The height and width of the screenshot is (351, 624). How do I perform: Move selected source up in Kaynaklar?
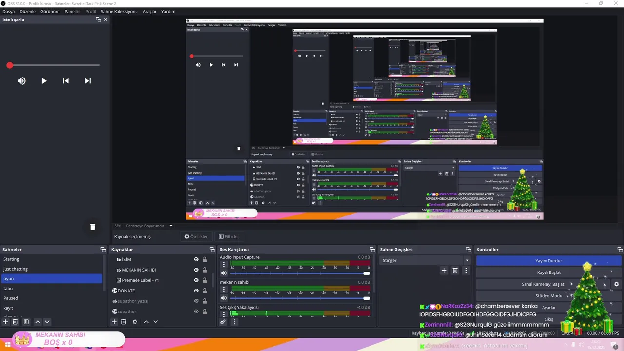tap(146, 322)
